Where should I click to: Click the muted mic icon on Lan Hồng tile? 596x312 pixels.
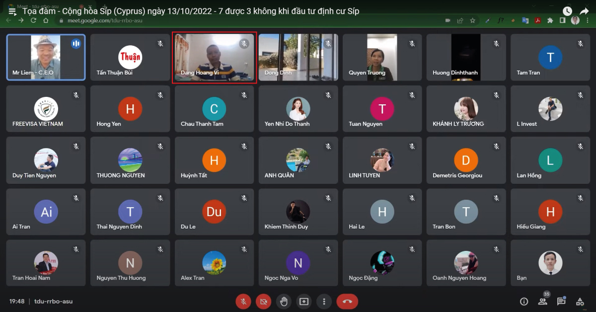(581, 146)
